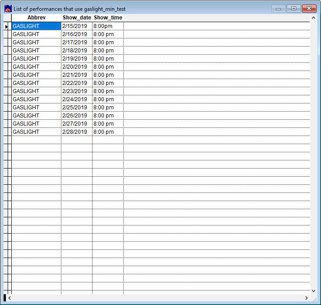Image resolution: width=321 pixels, height=305 pixels.
Task: Select the time cell in the 2/17/2019 row
Action: click(108, 42)
